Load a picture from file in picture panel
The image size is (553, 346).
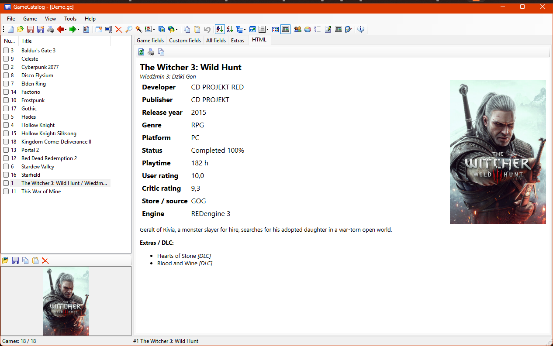click(x=5, y=260)
